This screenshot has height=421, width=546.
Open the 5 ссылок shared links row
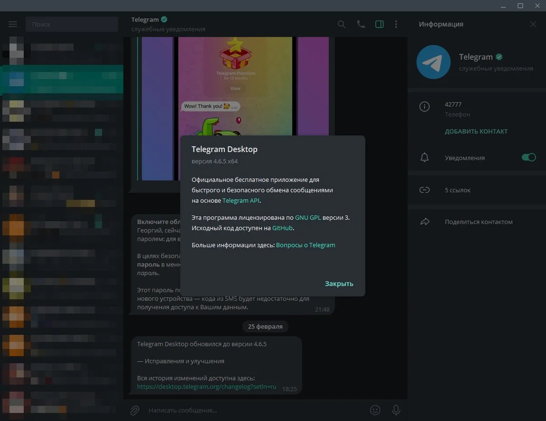coord(477,190)
